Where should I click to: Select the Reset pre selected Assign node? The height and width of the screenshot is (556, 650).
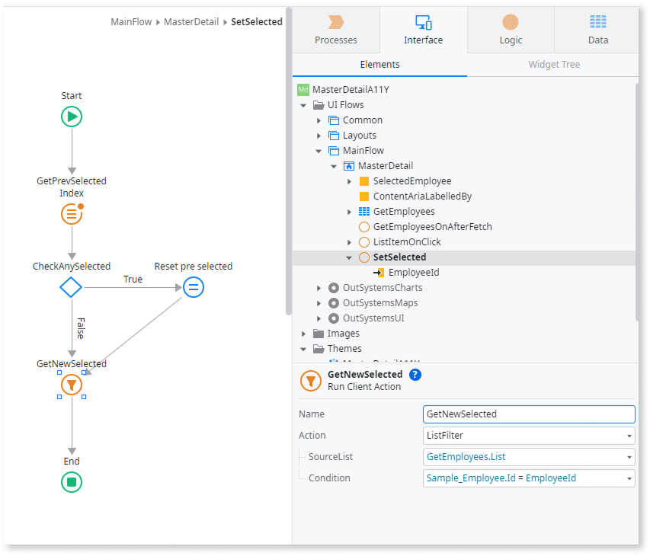tap(194, 287)
